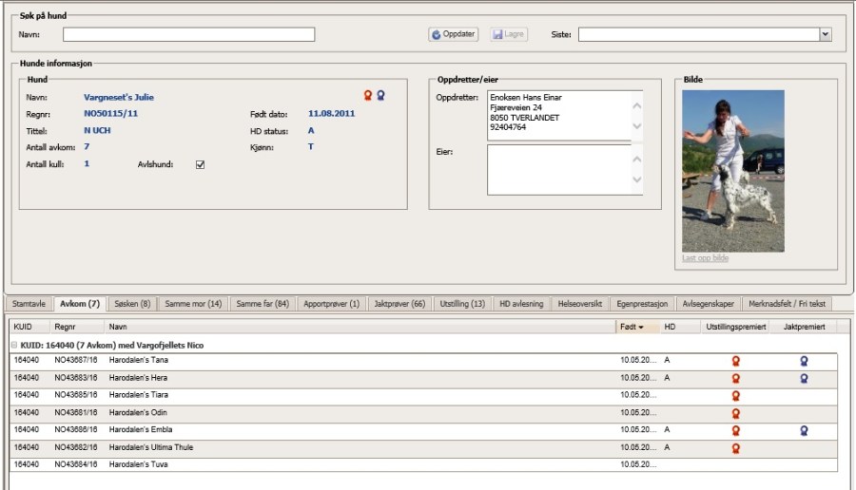The width and height of the screenshot is (856, 490).
Task: Click blue rosette icon beside Vargneset's Julie
Action: [381, 96]
